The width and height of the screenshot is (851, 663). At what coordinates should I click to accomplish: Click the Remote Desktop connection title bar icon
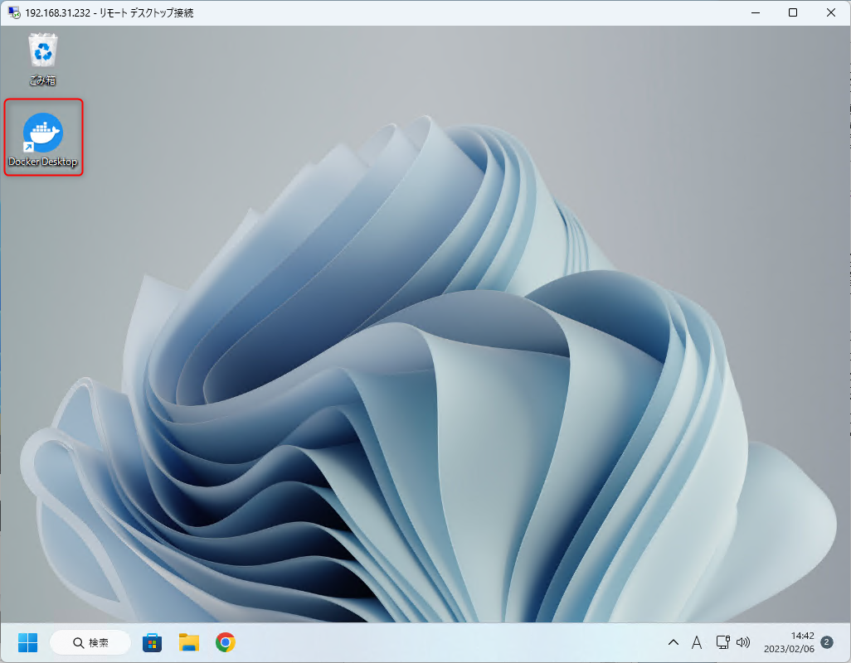[x=14, y=12]
